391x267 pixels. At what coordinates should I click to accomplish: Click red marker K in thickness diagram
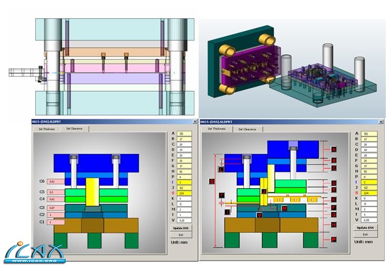[x=334, y=200]
